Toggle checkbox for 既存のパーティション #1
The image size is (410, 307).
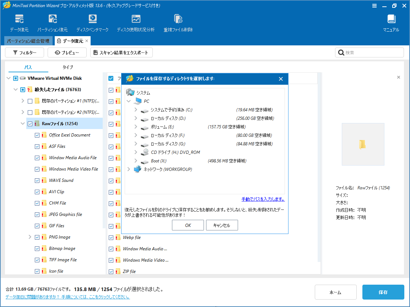coord(30,101)
